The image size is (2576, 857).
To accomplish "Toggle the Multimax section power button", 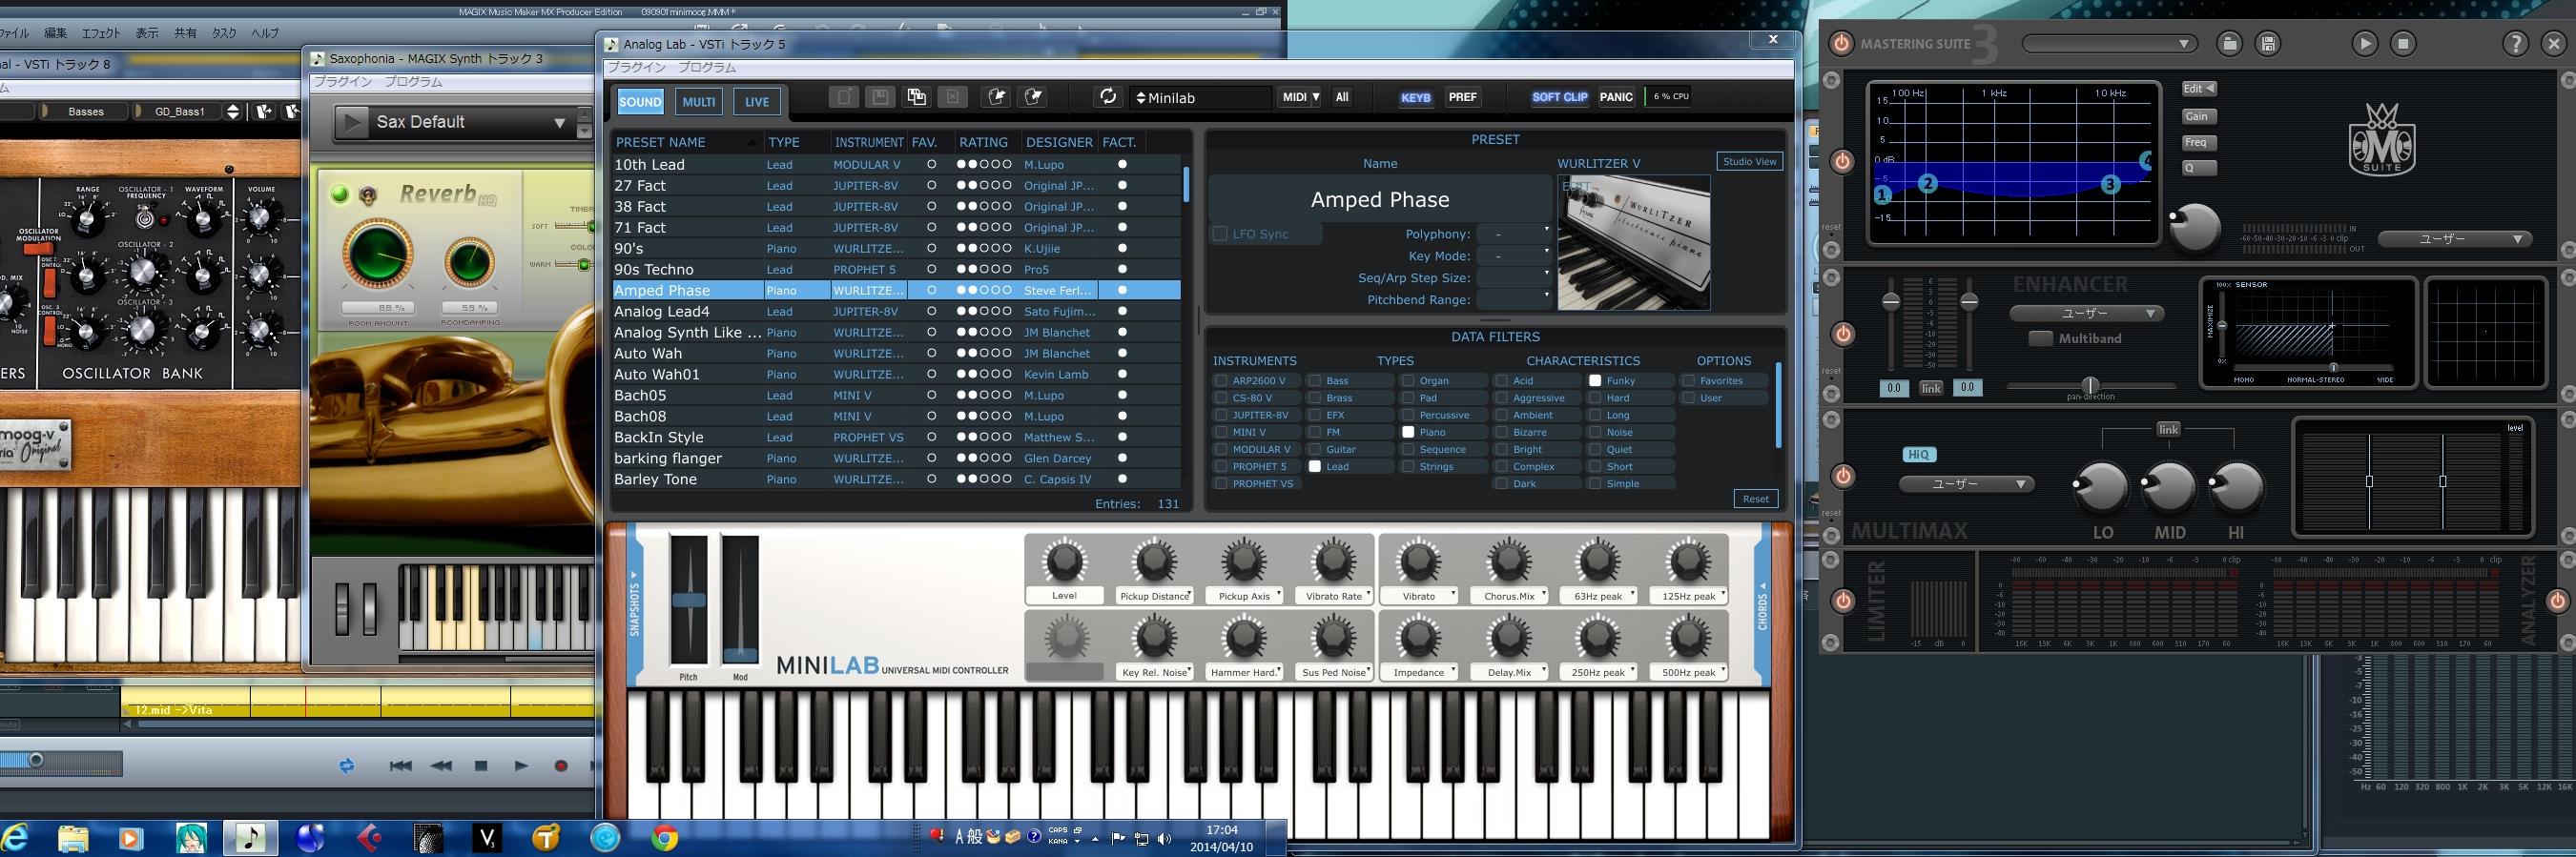I will point(1842,476).
